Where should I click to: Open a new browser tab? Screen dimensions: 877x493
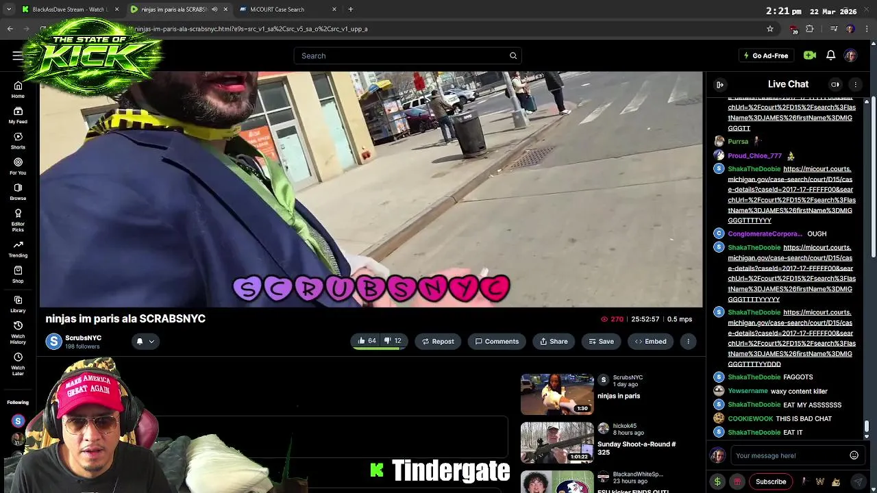350,10
